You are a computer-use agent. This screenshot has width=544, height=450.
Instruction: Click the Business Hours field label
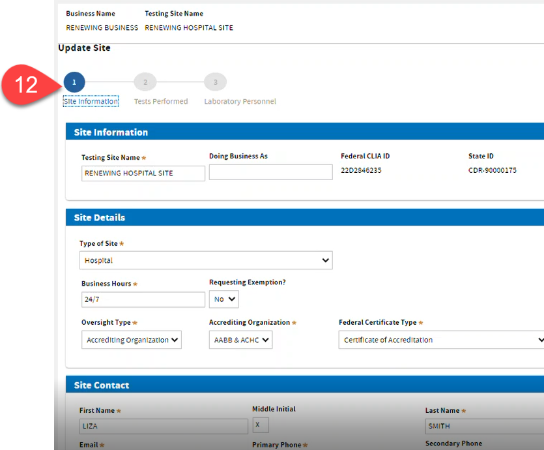pyautogui.click(x=106, y=284)
